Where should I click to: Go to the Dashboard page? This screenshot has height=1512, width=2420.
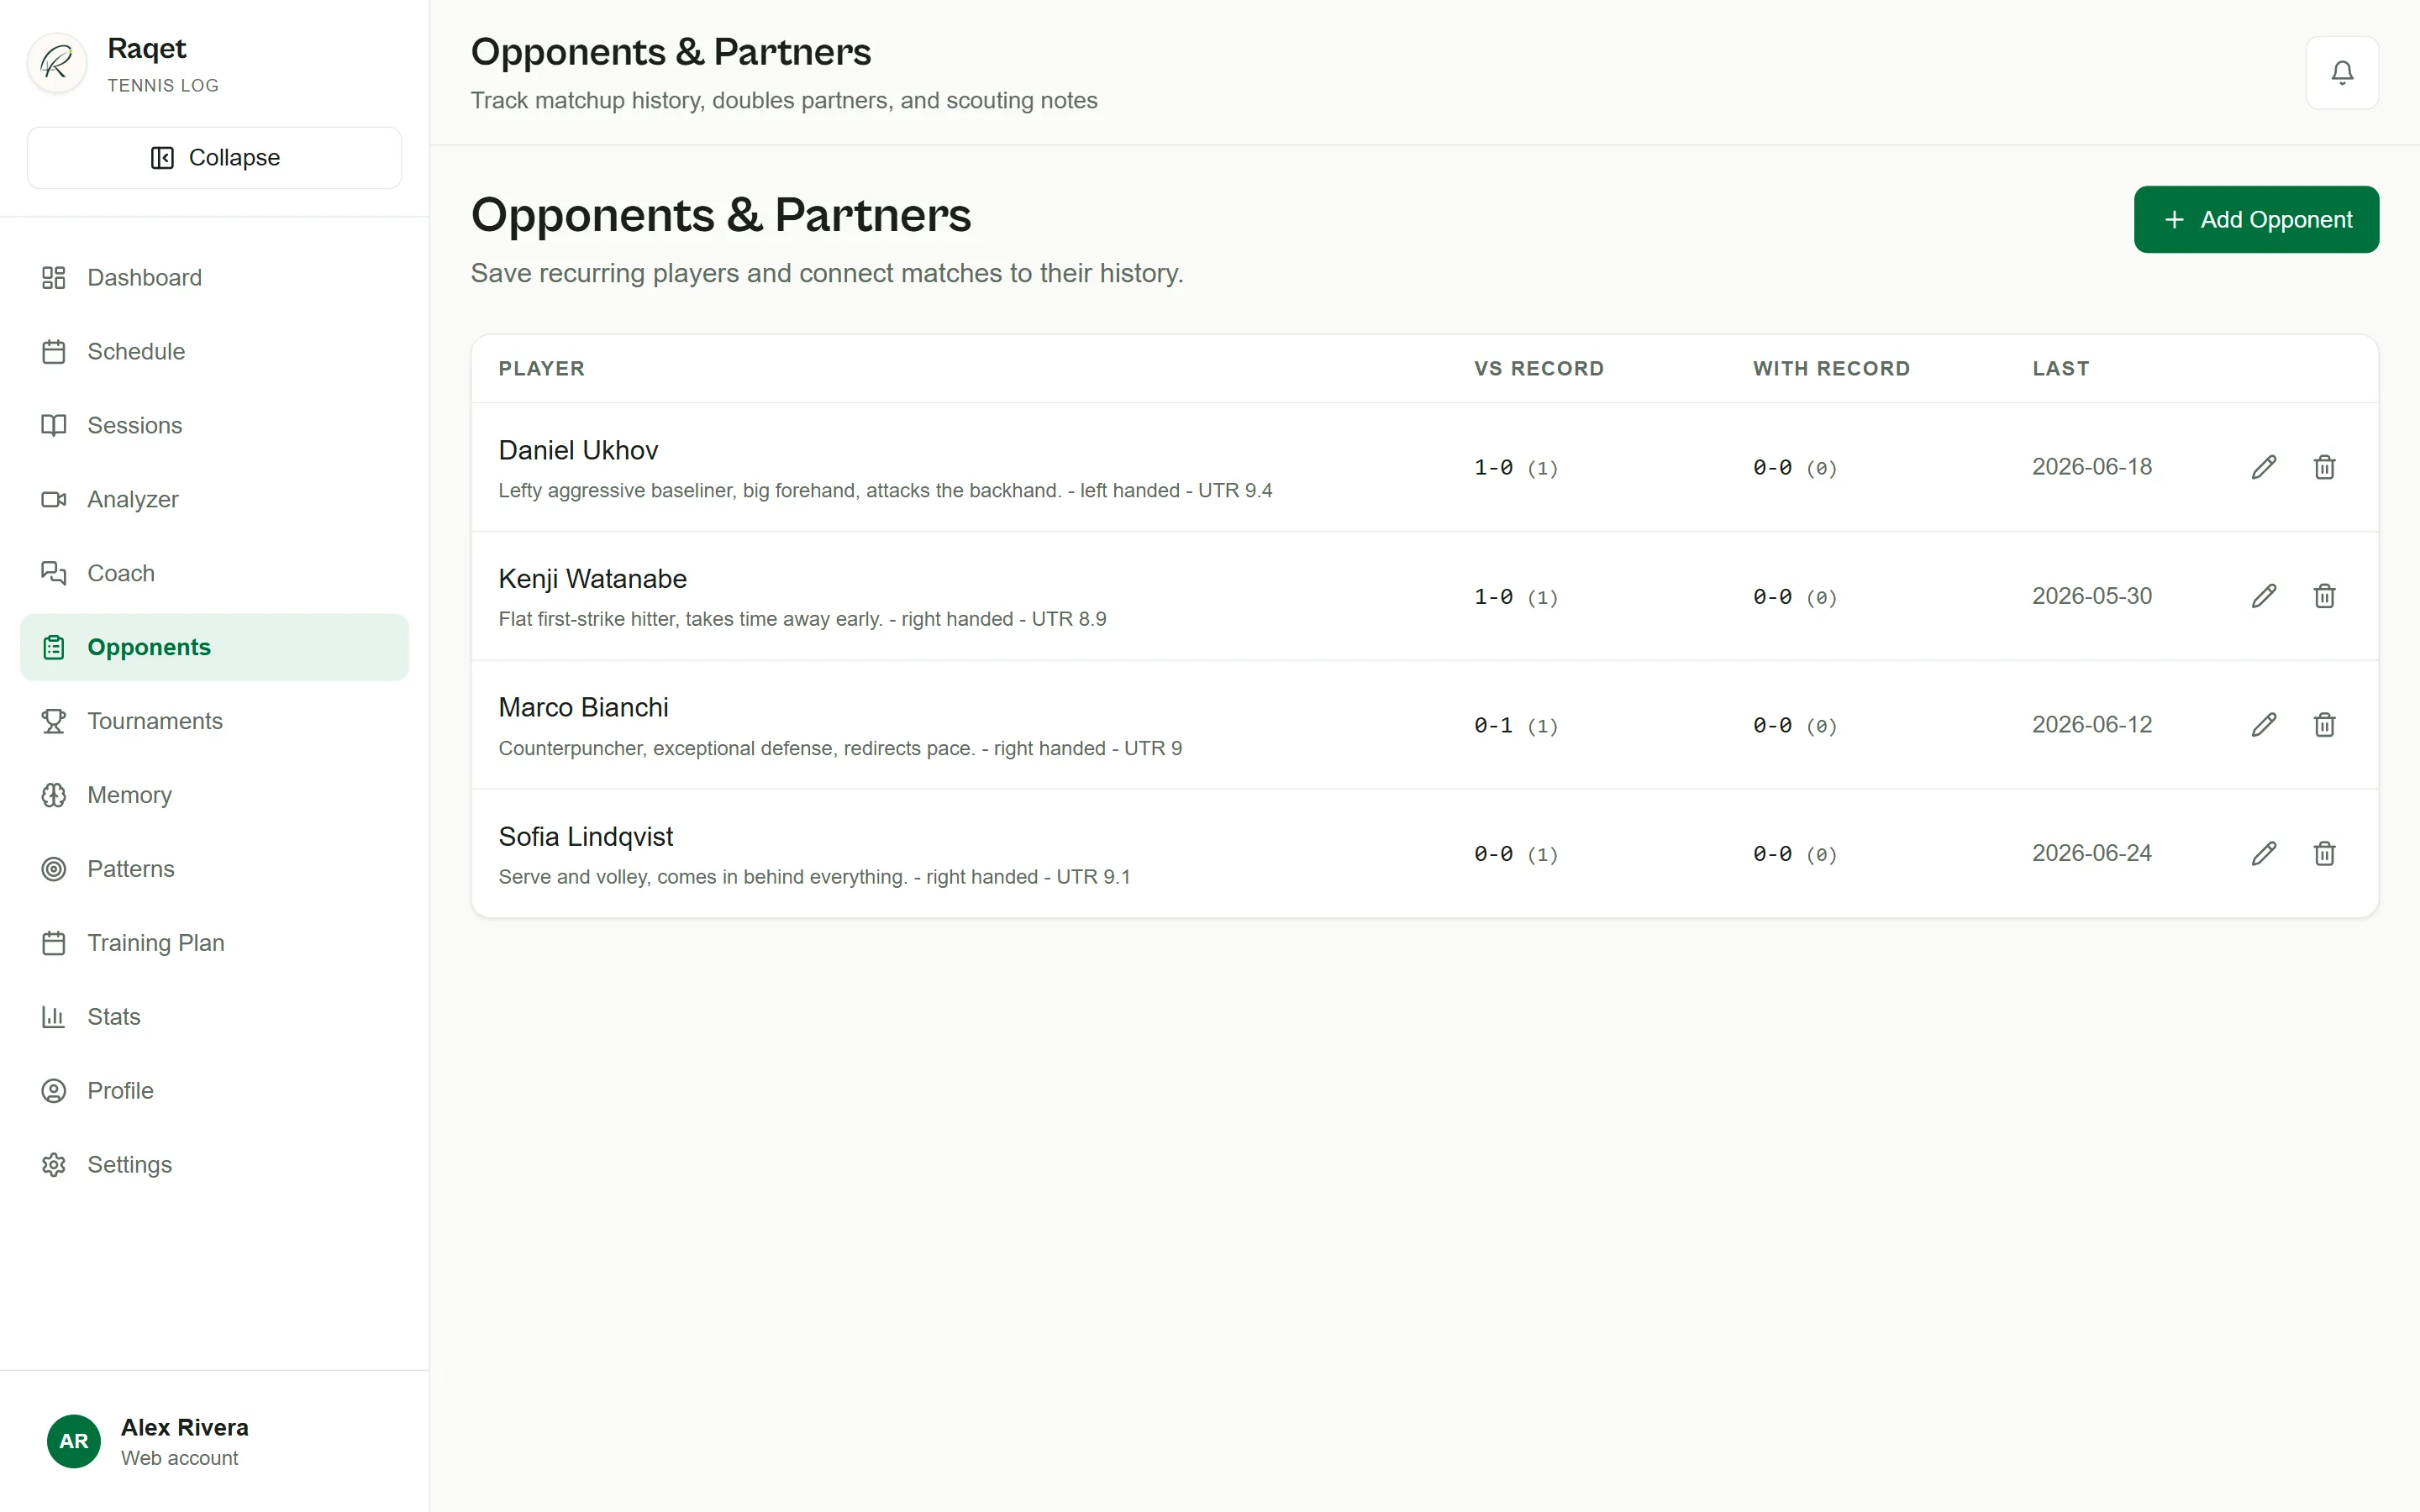coord(214,278)
